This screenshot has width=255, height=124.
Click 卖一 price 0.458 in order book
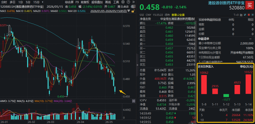tap(169, 44)
